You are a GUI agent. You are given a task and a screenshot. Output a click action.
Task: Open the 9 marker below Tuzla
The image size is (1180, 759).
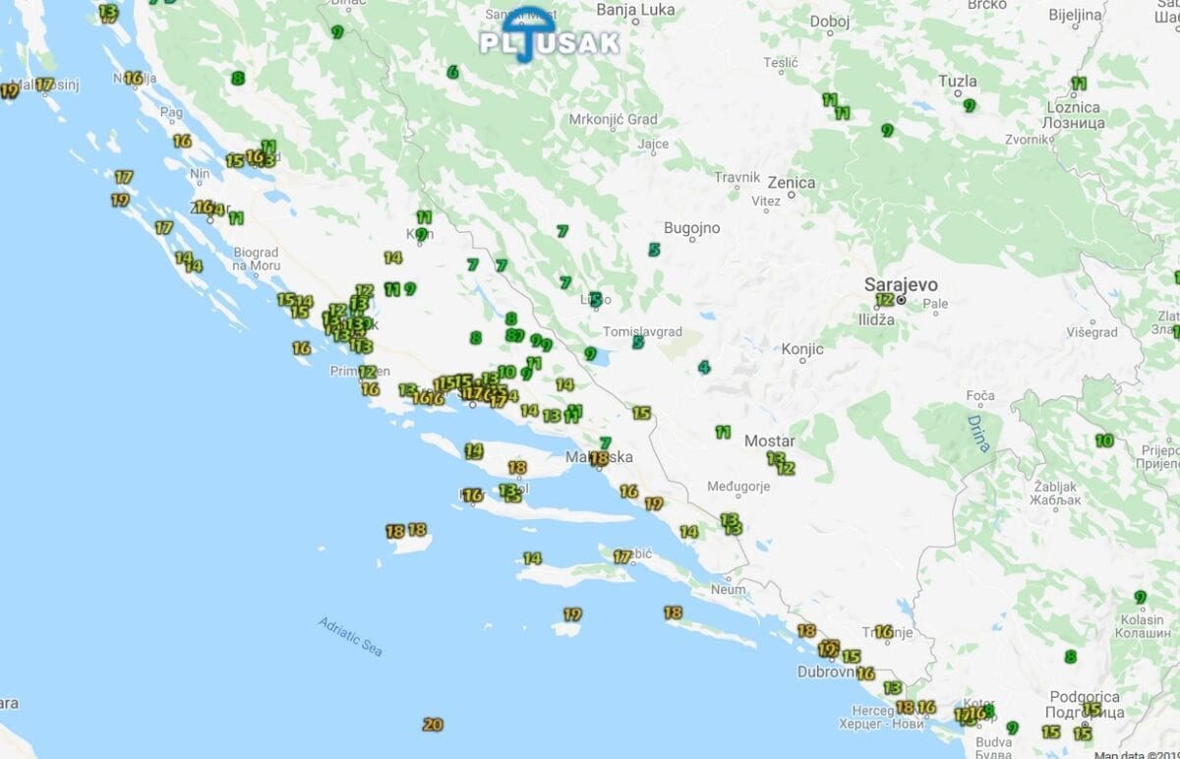(x=969, y=106)
